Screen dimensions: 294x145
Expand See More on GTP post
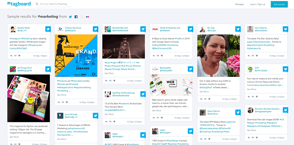252,89
